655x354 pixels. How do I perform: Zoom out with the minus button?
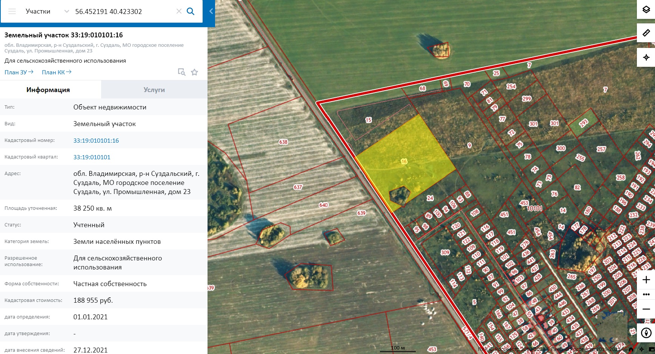point(646,309)
